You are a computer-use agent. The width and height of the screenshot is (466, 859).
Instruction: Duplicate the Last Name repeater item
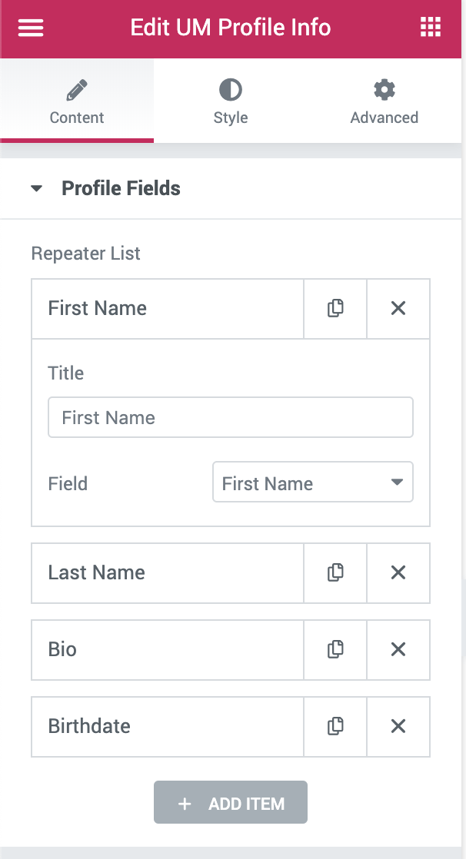335,573
